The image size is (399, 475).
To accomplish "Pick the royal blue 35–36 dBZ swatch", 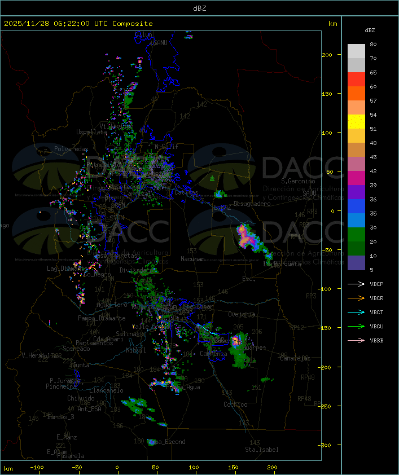I will click(x=356, y=206).
